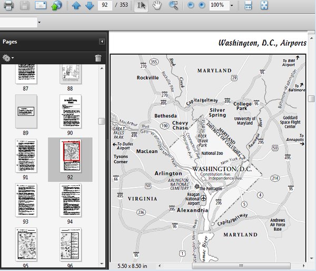Select the page 93 thumbnail
Image resolution: width=316 pixels, height=271 pixels.
[26, 200]
